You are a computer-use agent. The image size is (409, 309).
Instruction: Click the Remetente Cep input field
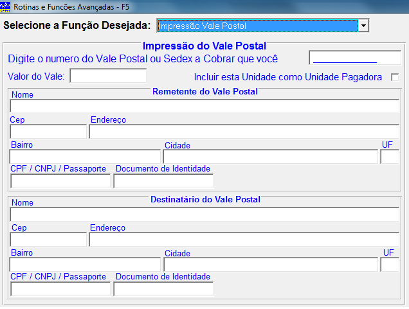[48, 131]
